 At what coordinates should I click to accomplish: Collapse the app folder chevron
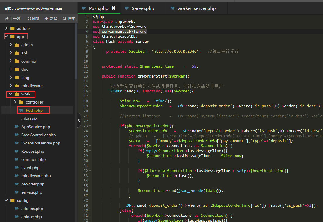[x=6, y=37]
